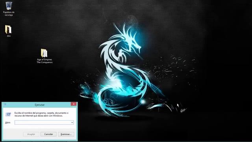Screen dimensions: 252x142
Task: Click the Cancelar button
Action: 48,134
